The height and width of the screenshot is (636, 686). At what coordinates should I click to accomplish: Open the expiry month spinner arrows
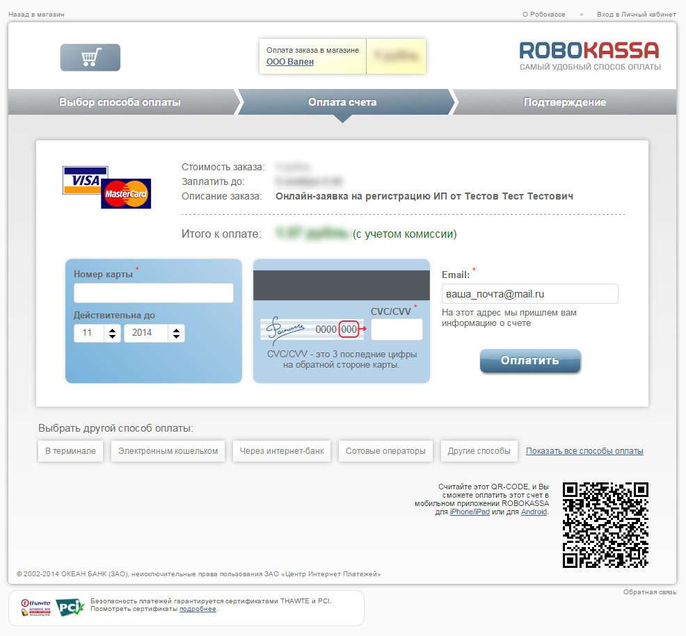coord(113,333)
